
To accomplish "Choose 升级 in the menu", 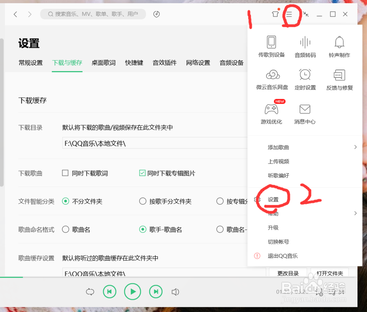I will tap(273, 228).
